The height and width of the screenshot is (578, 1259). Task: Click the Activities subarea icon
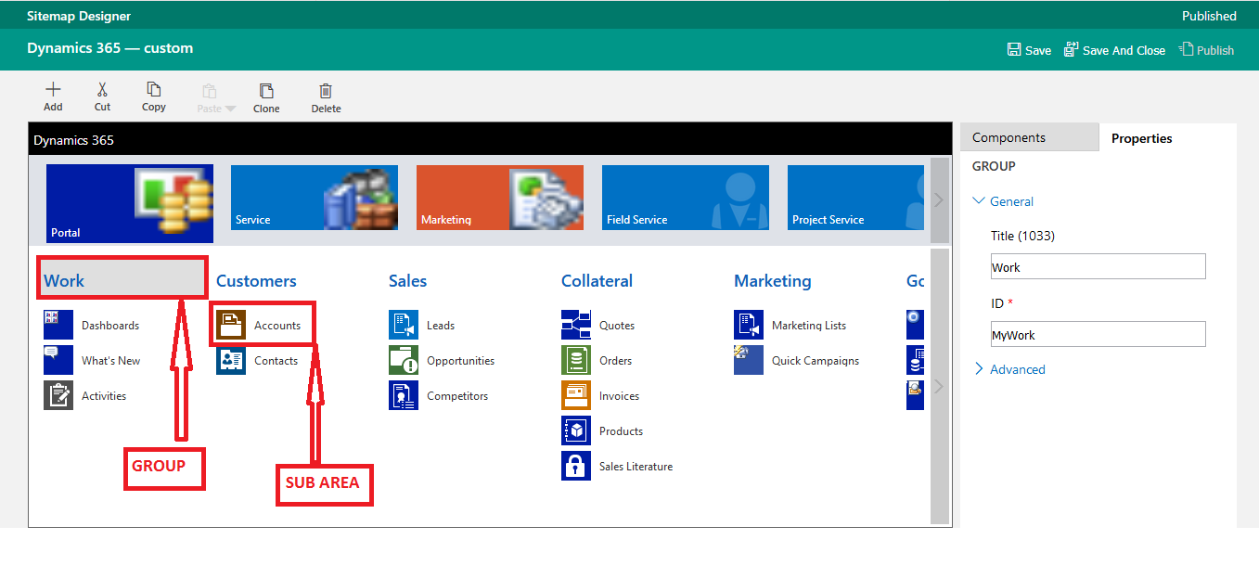[58, 395]
